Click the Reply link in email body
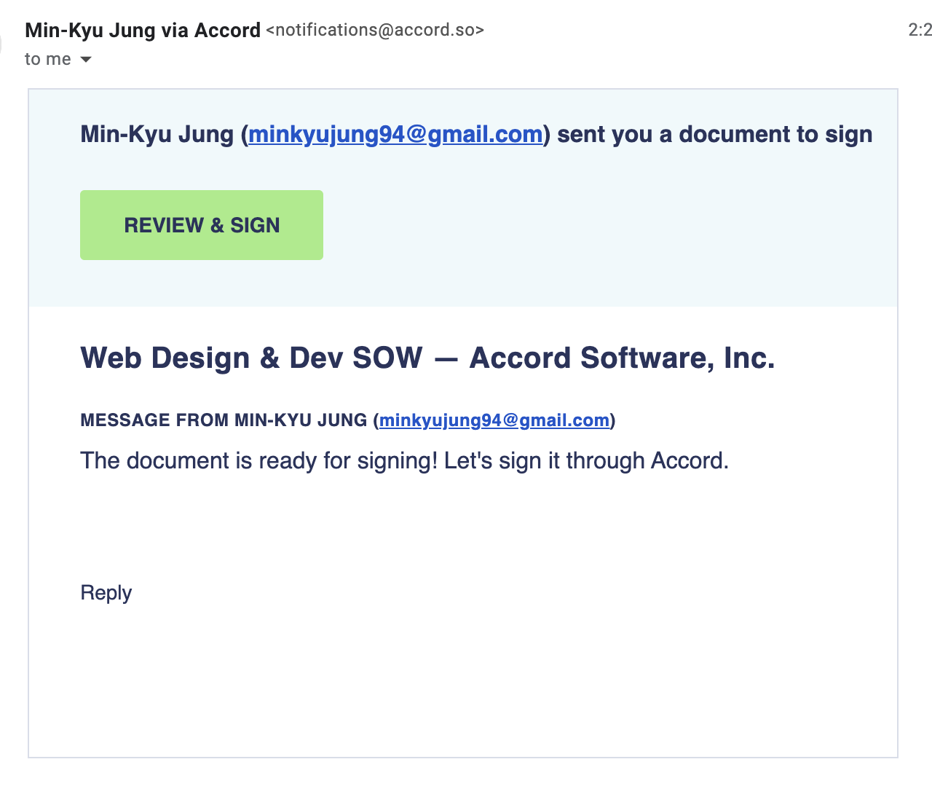Screen dimensions: 932x786 [106, 593]
